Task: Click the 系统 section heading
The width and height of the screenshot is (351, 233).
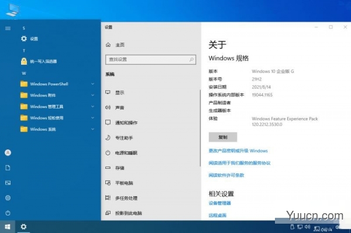Action: (110, 74)
